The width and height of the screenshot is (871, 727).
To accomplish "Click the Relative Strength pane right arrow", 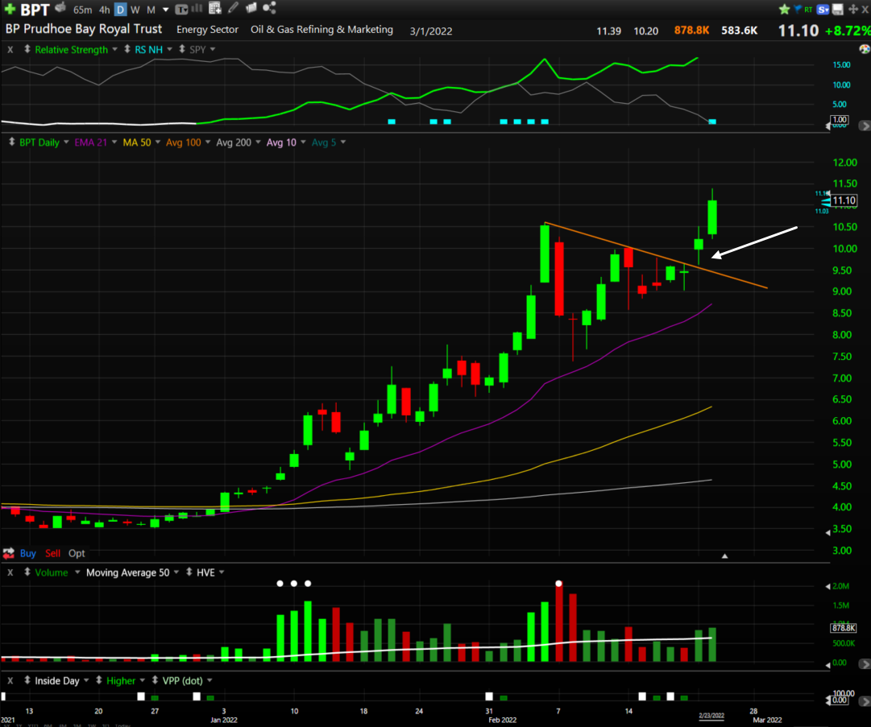I will point(865,126).
